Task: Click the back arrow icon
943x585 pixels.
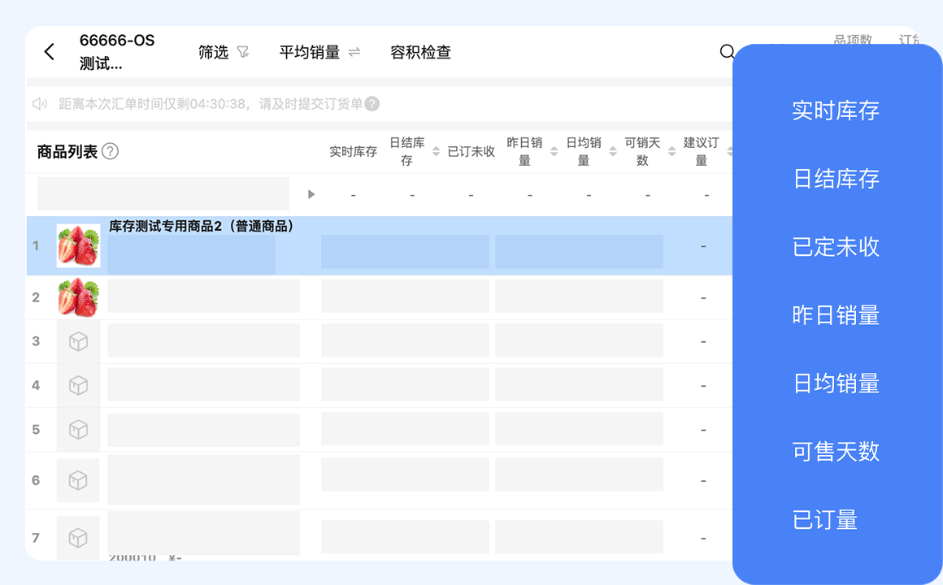Action: pos(50,52)
